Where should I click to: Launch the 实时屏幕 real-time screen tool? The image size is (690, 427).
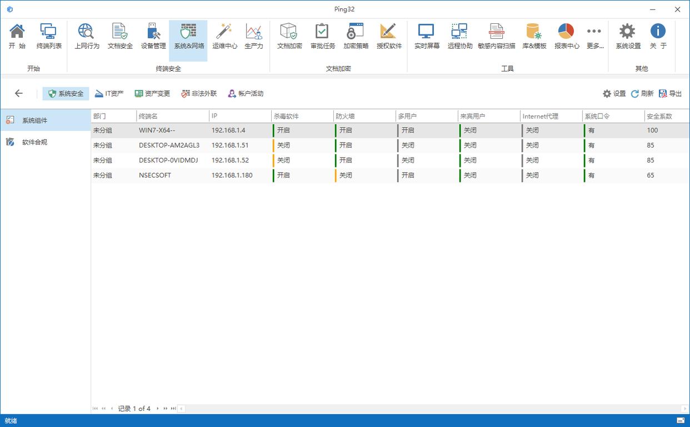pos(427,37)
